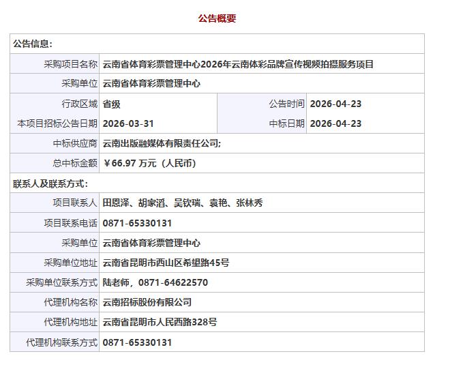Image resolution: width=463 pixels, height=384 pixels.
Task: Click the 公告概要 heading
Action: click(x=217, y=18)
